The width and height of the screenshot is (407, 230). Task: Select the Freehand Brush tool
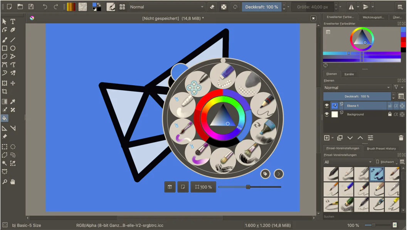pyautogui.click(x=5, y=40)
